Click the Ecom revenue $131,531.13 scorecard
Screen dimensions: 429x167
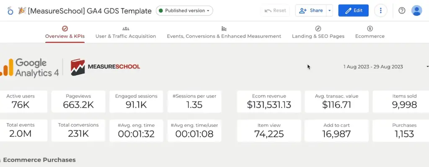[269, 101]
